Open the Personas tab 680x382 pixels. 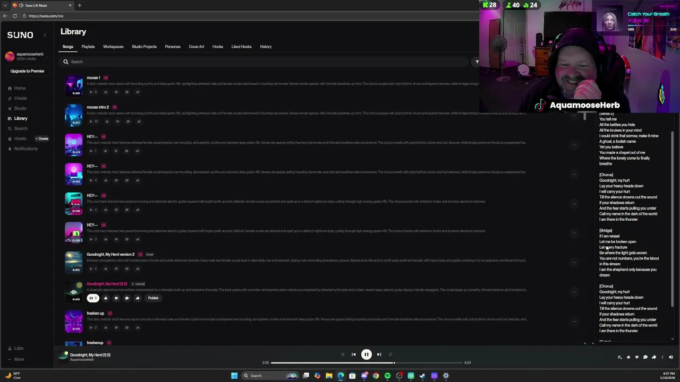coord(173,47)
